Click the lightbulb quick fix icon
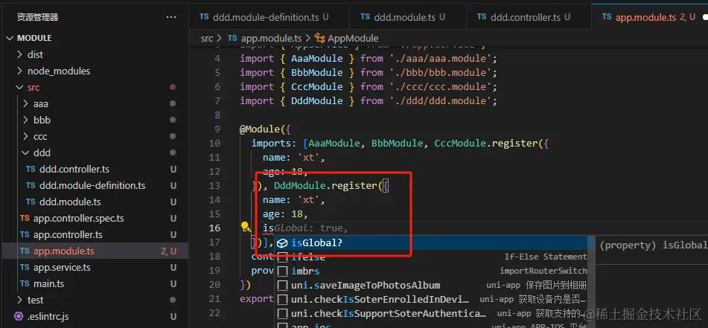The width and height of the screenshot is (708, 328). tap(245, 226)
